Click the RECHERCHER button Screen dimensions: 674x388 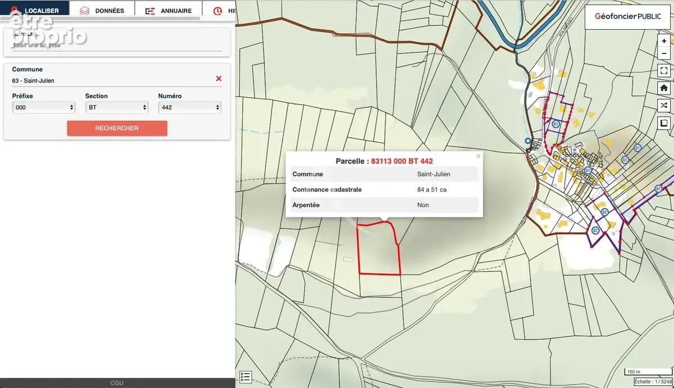(117, 128)
